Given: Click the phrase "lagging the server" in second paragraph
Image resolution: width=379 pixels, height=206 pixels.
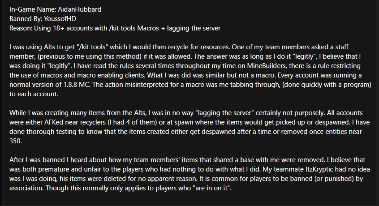Looking at the screenshot, I should pos(224,113).
